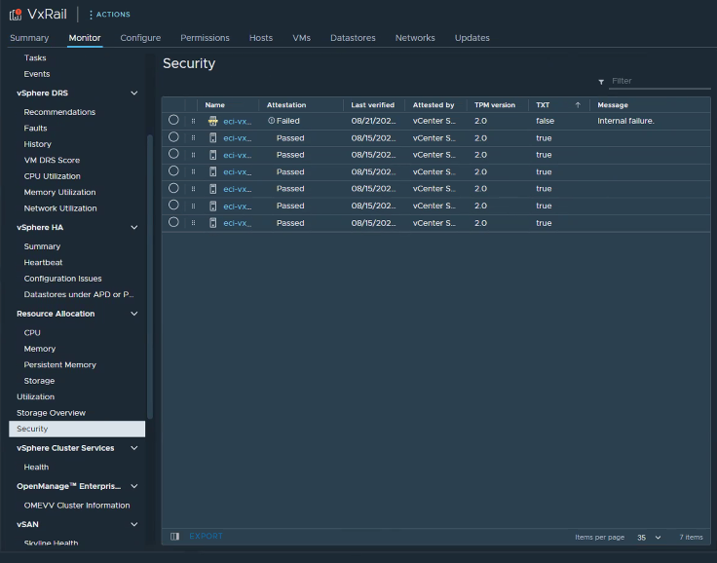
Task: Switch to the Configure tab
Action: (140, 38)
